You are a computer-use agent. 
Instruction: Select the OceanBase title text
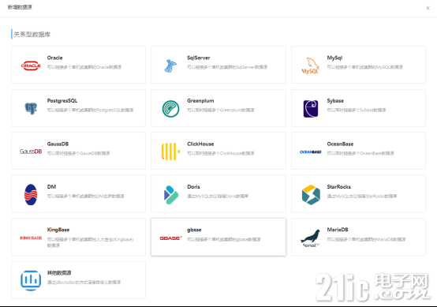click(x=340, y=144)
